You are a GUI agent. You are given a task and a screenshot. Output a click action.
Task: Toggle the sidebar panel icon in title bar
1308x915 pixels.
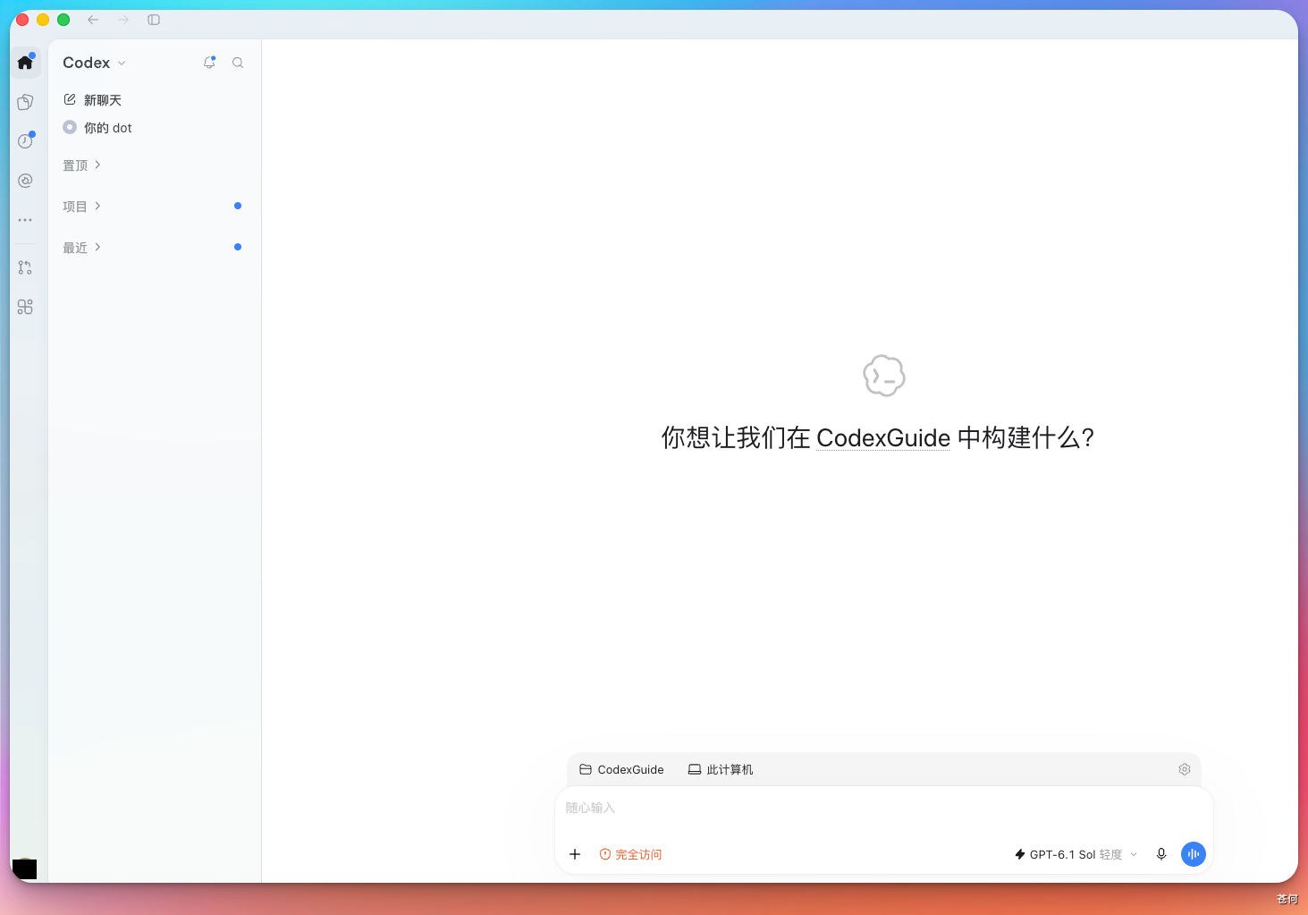pos(154,20)
